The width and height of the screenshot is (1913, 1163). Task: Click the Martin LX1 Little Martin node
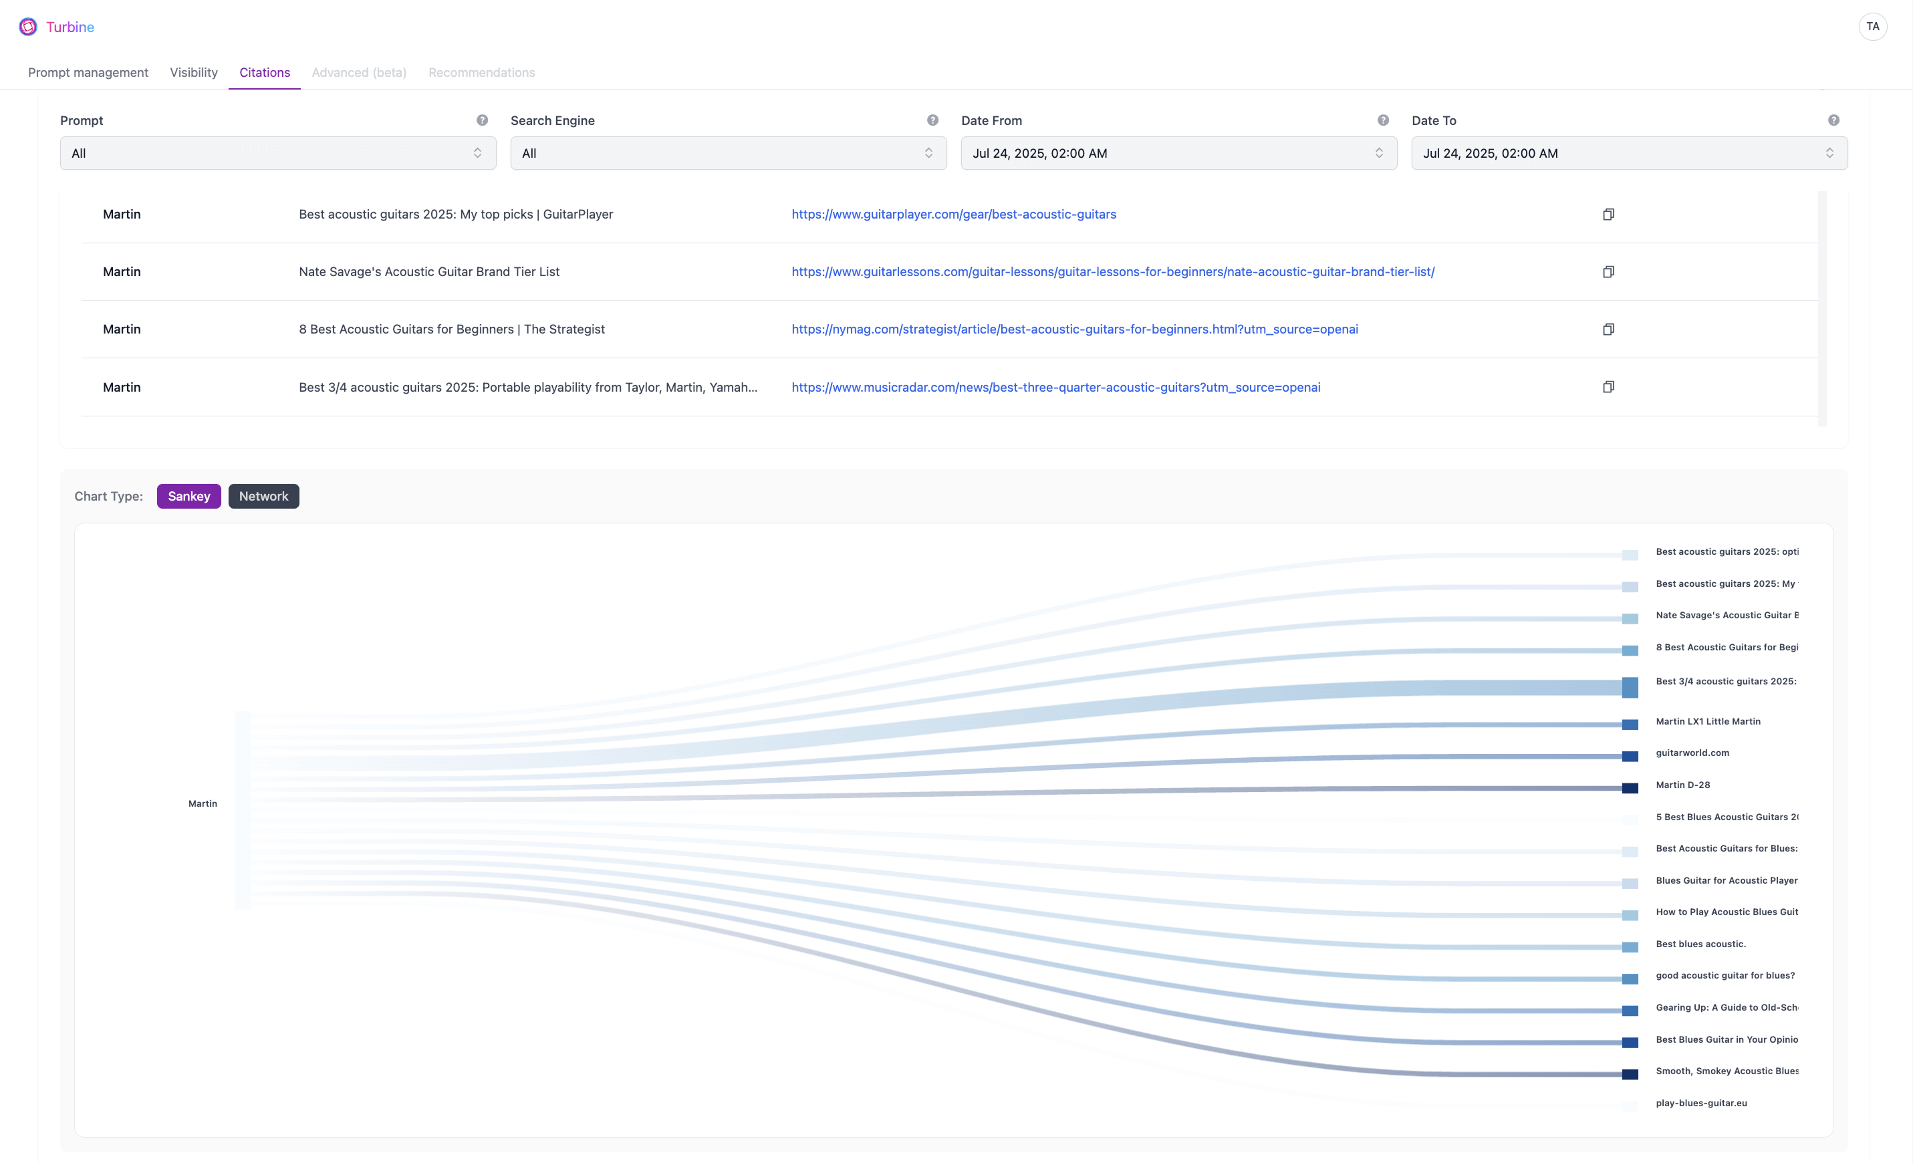pos(1630,725)
